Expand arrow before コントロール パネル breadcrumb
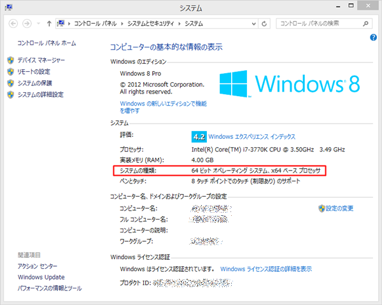Viewport: 382px width, 305px height. 69,24
